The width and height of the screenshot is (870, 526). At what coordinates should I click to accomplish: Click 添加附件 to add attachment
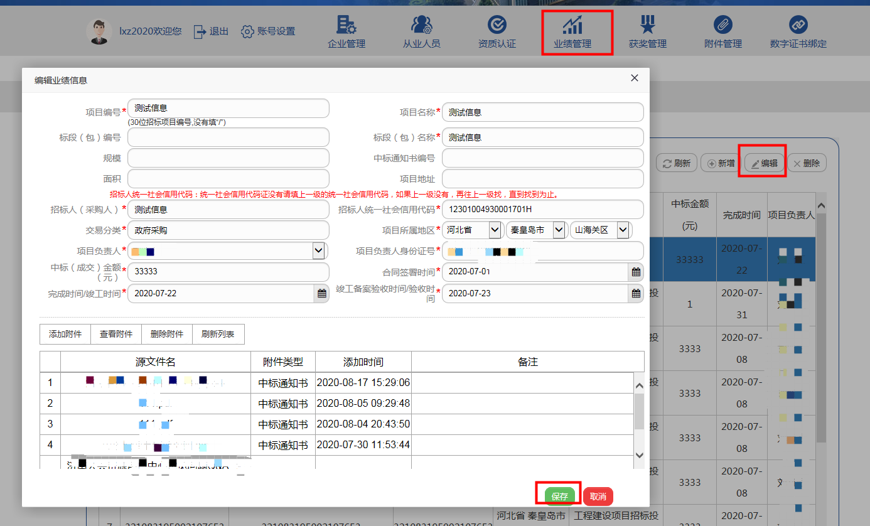(x=65, y=334)
